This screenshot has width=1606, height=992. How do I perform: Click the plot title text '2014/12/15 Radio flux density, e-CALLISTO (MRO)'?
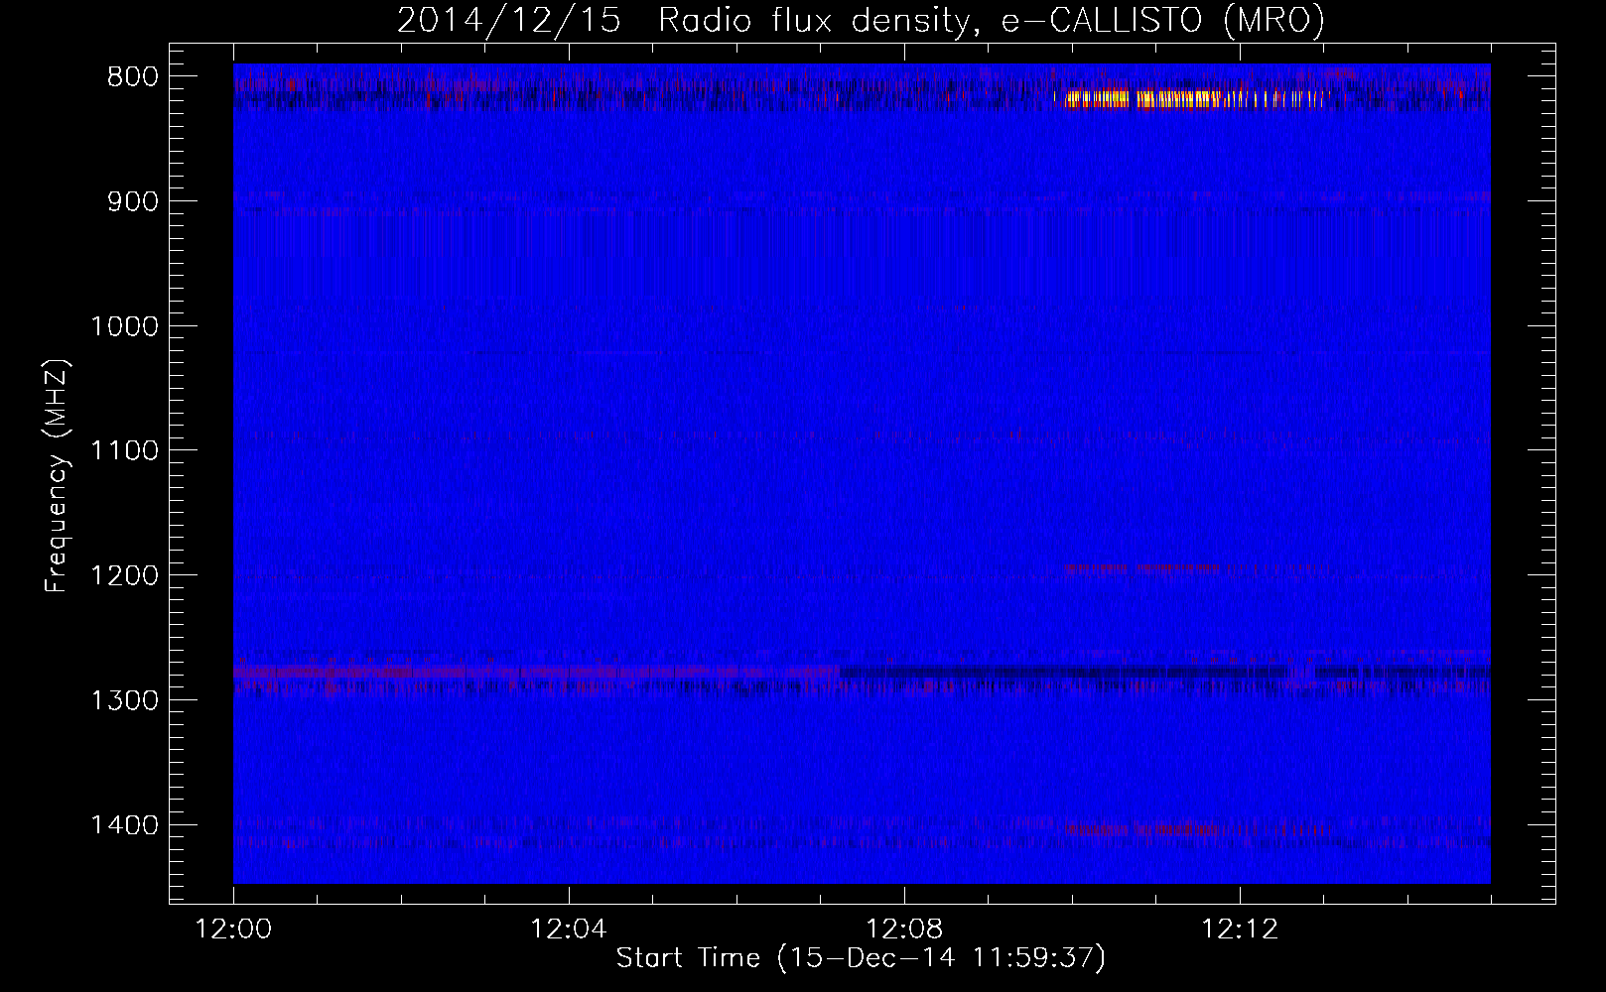(861, 22)
